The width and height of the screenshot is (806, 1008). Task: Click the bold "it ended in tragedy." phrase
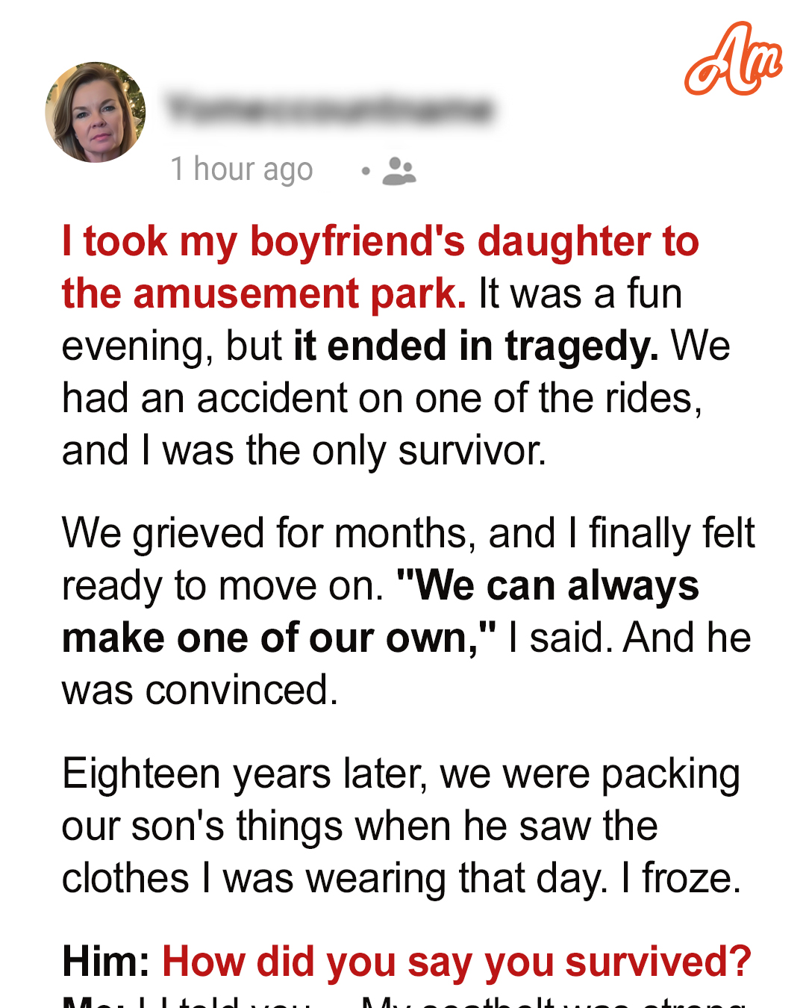coord(476,346)
